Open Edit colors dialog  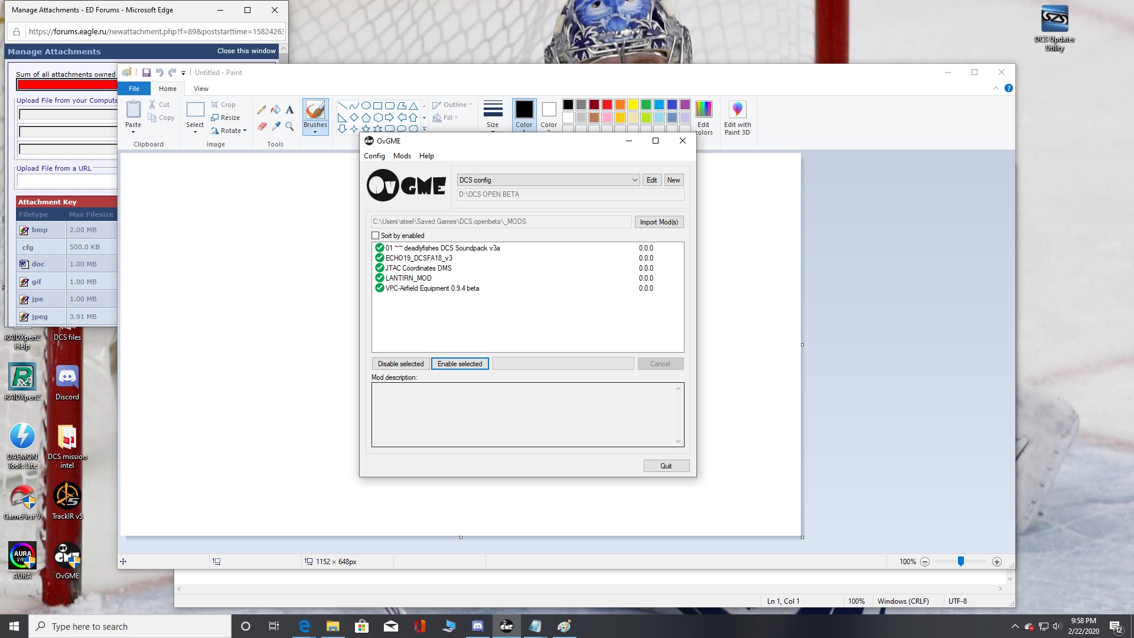click(703, 118)
